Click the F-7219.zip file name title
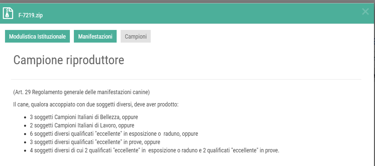The image size is (375, 166). pos(31,16)
